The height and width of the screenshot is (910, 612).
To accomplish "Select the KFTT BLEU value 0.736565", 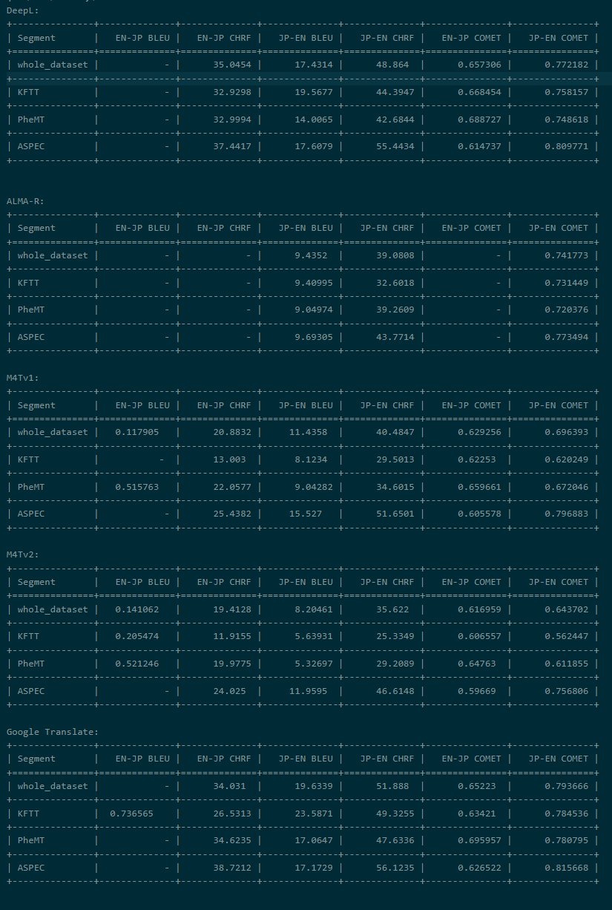I will tap(131, 814).
